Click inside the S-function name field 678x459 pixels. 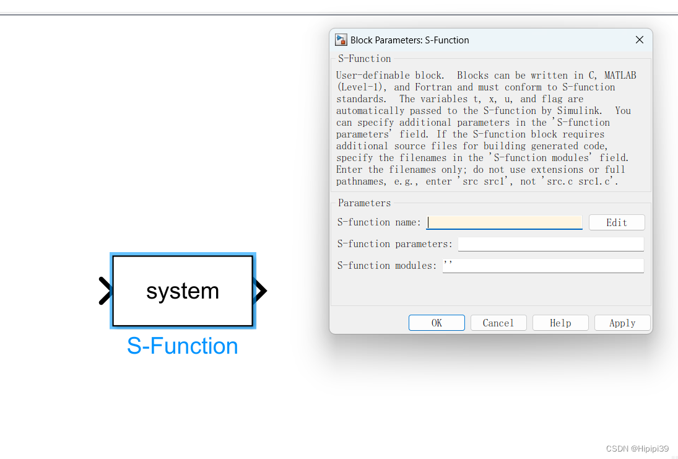(x=504, y=222)
